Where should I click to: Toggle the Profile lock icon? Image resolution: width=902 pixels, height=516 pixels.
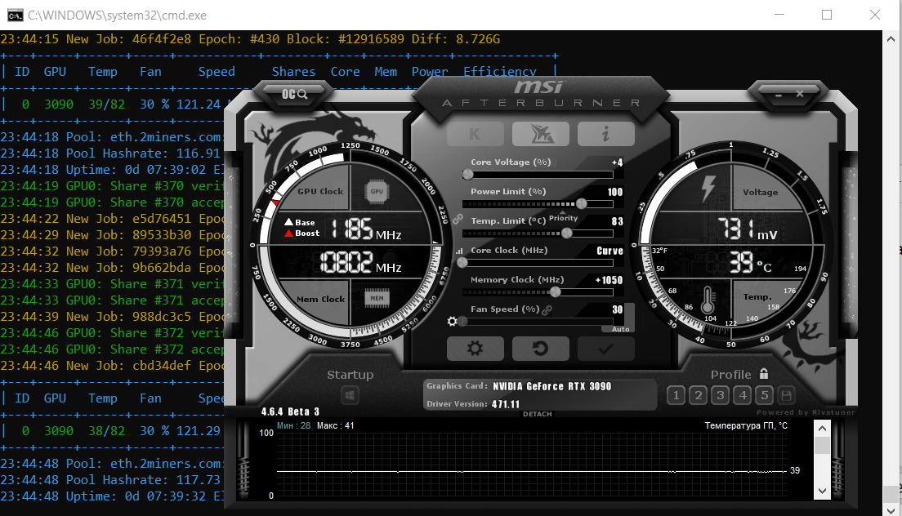click(764, 373)
